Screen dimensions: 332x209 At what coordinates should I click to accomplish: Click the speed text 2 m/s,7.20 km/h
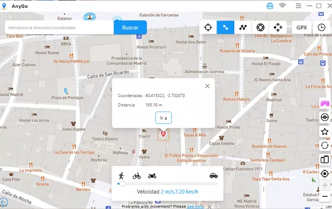click(x=179, y=192)
